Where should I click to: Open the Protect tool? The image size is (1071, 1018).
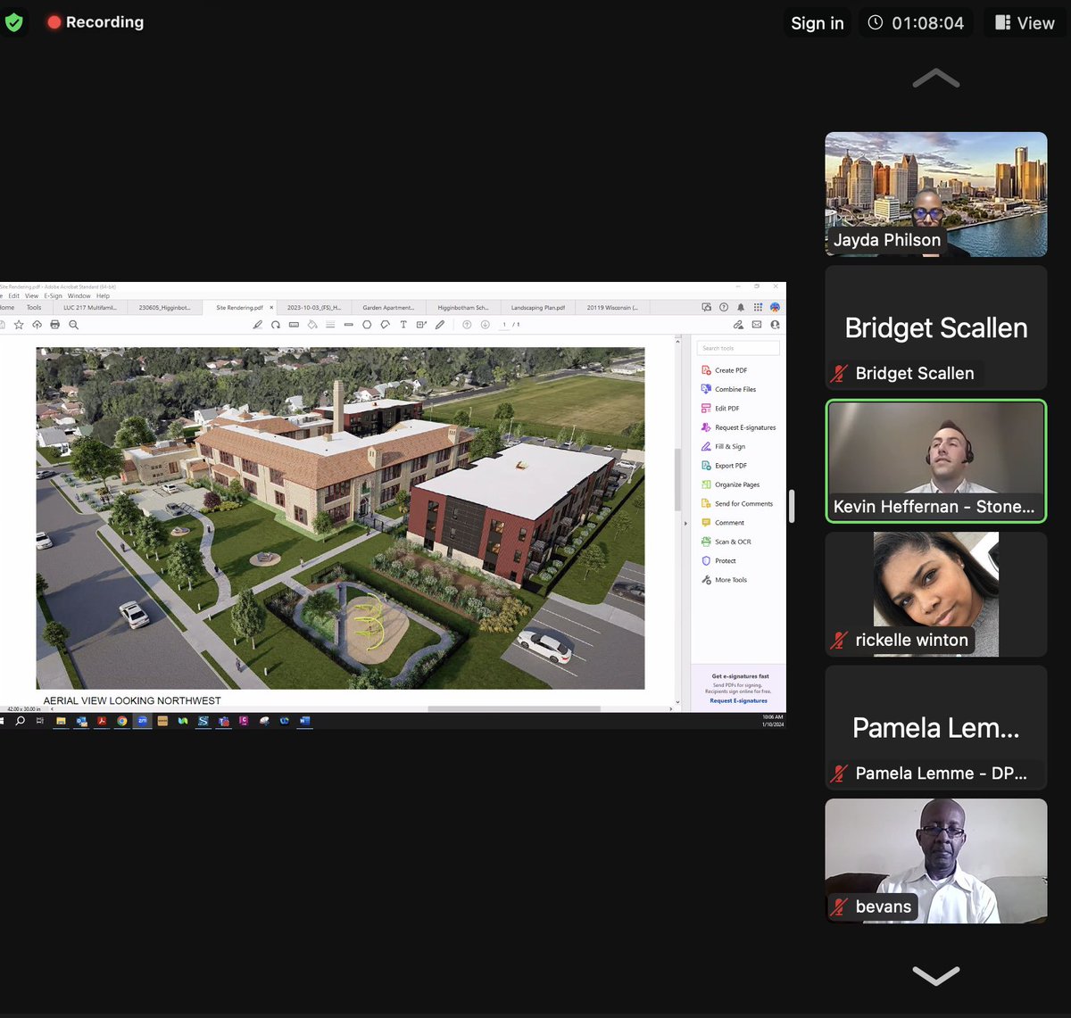(x=719, y=561)
